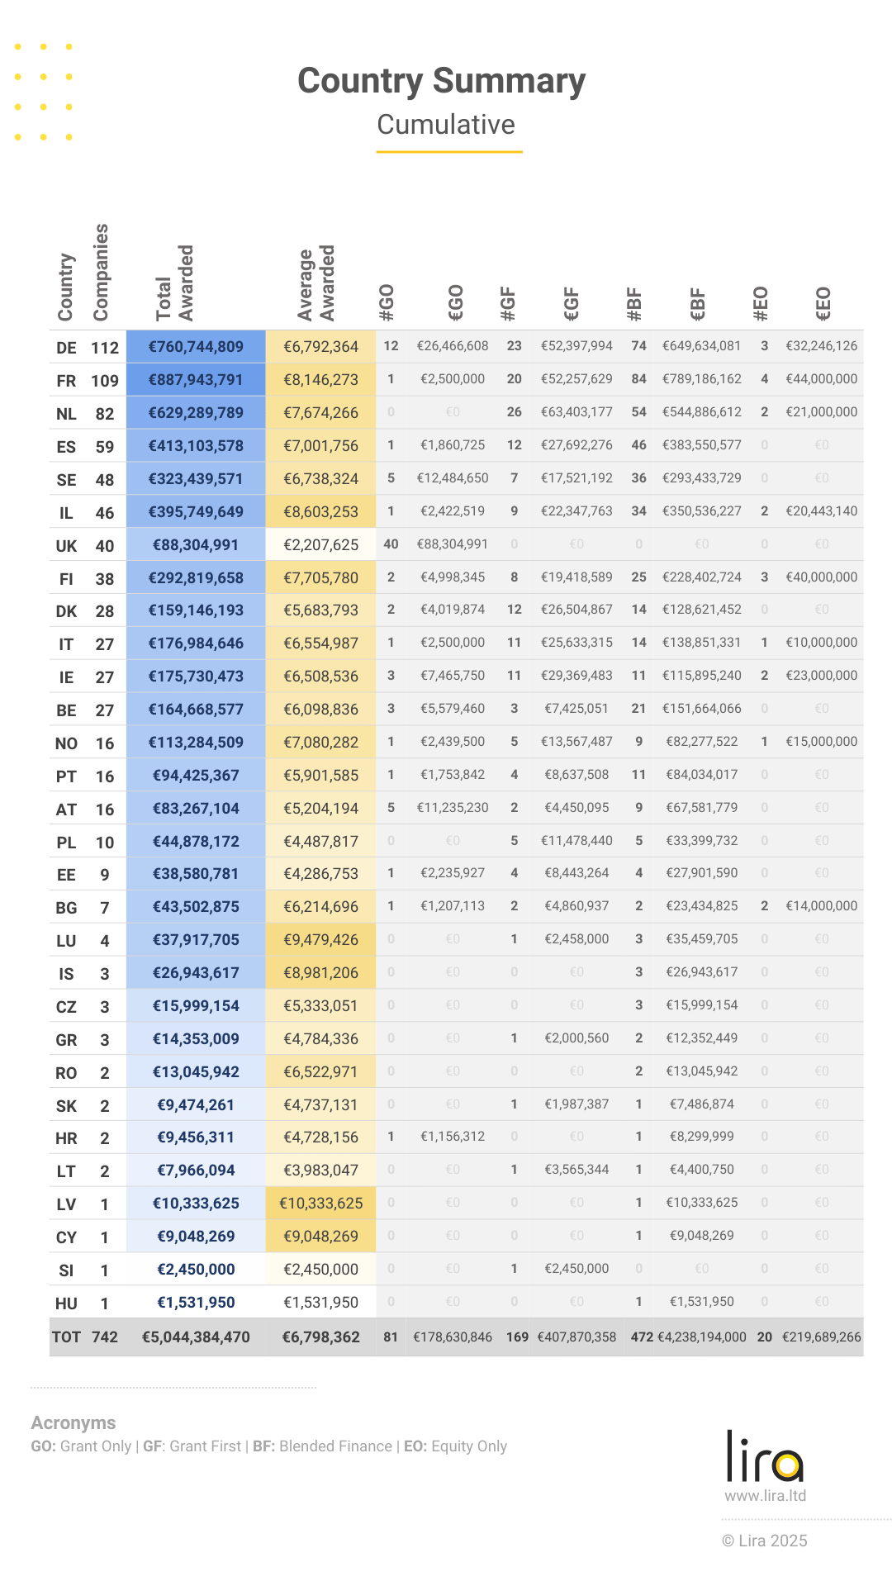Click €14,000,000 in the BG row
Image resolution: width=892 pixels, height=1586 pixels.
coord(822,906)
